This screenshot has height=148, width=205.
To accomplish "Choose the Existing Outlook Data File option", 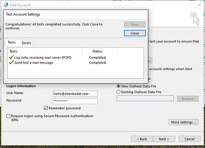I will point(118,92).
